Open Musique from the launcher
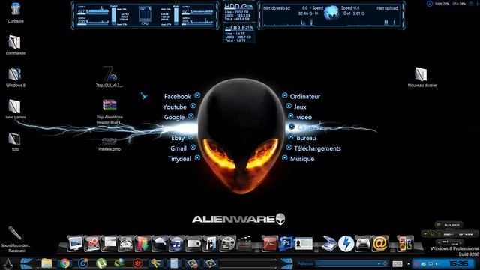 tap(301, 159)
